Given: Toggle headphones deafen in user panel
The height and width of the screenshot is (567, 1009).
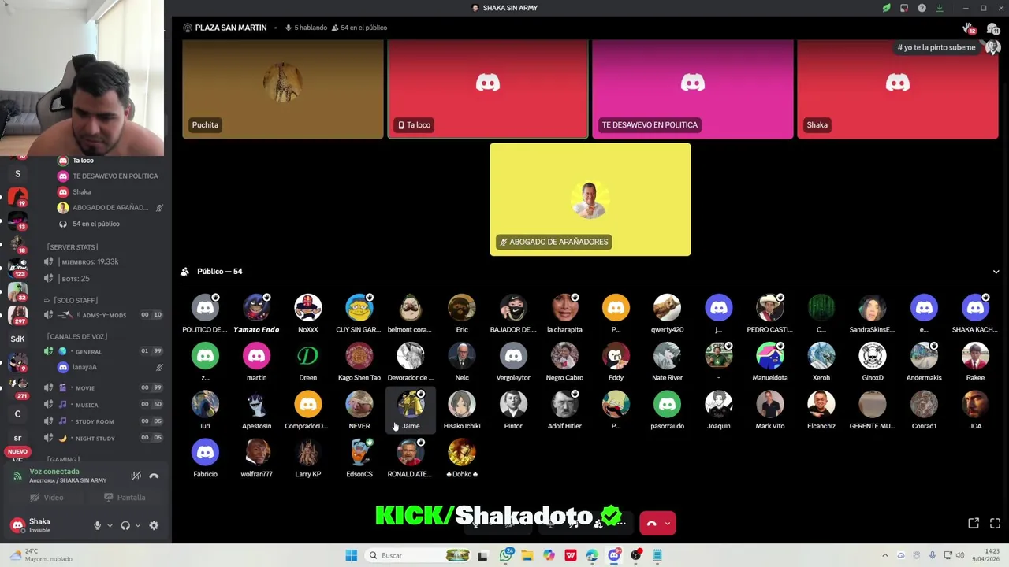Looking at the screenshot, I should pos(125,525).
